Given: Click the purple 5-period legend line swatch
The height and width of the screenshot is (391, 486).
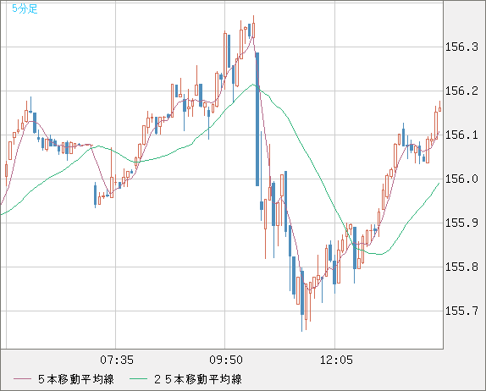Looking at the screenshot, I should point(22,379).
